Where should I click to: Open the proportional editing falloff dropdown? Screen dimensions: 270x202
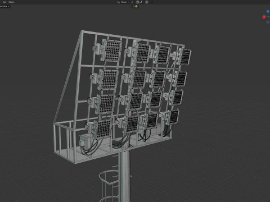pyautogui.click(x=151, y=2)
